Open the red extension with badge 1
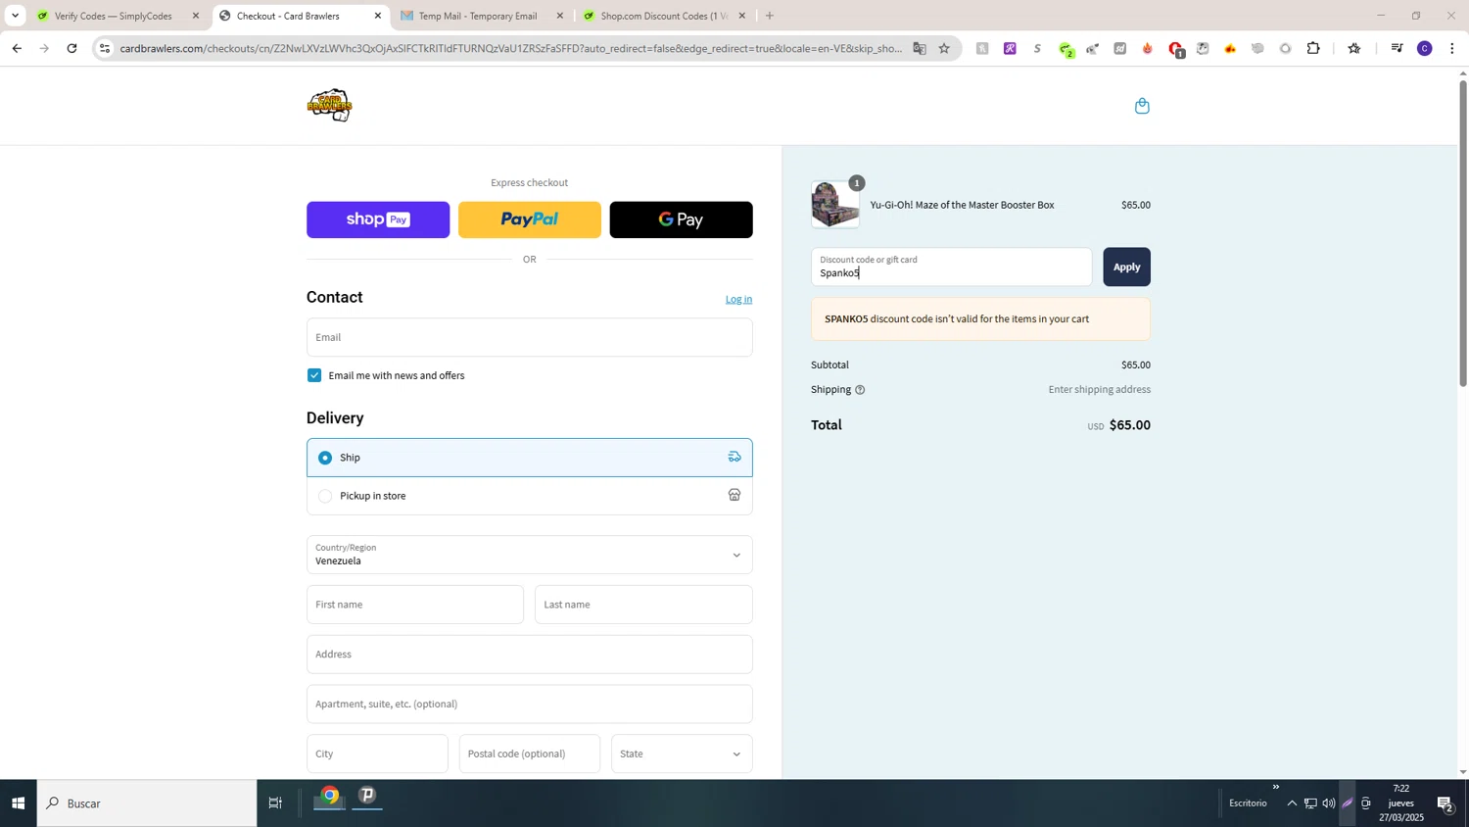This screenshot has height=827, width=1469. tap(1175, 49)
